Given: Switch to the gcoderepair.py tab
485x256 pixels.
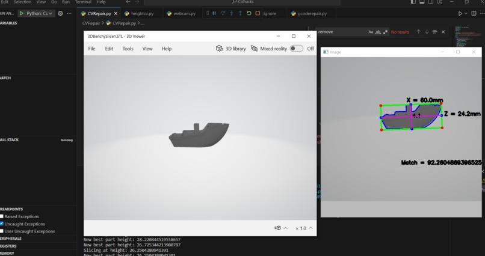Looking at the screenshot, I should [312, 14].
